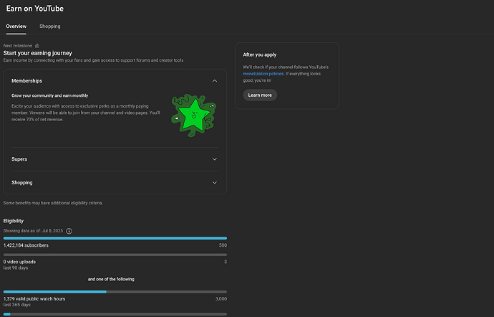Click the video uploads progress bar
Image resolution: width=494 pixels, height=317 pixels.
pos(115,255)
